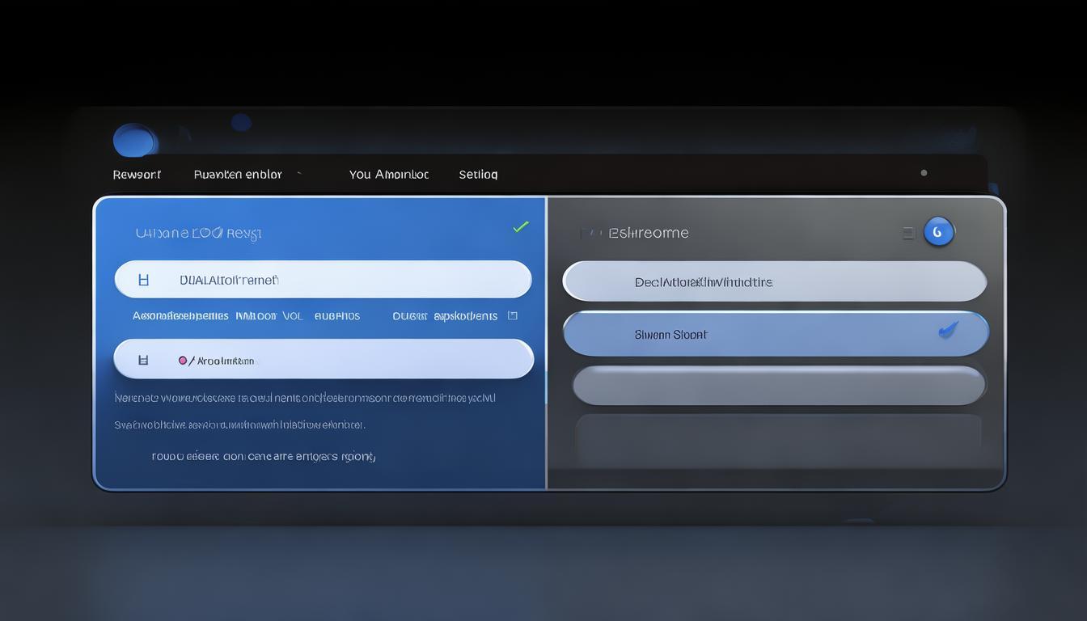The width and height of the screenshot is (1087, 621).
Task: Click the empty gray bar below Siwenn Slooat
Action: 778,386
